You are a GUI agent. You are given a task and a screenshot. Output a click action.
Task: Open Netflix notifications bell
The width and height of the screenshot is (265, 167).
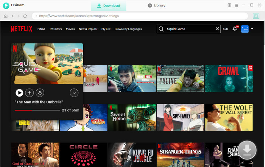coord(235,29)
